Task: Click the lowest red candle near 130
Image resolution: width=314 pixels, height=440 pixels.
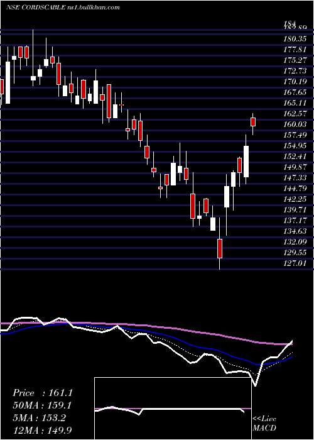Action: pos(220,248)
